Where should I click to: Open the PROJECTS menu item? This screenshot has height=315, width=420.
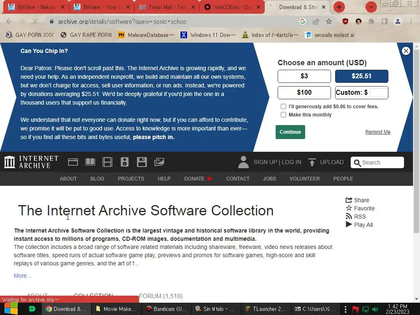131,179
